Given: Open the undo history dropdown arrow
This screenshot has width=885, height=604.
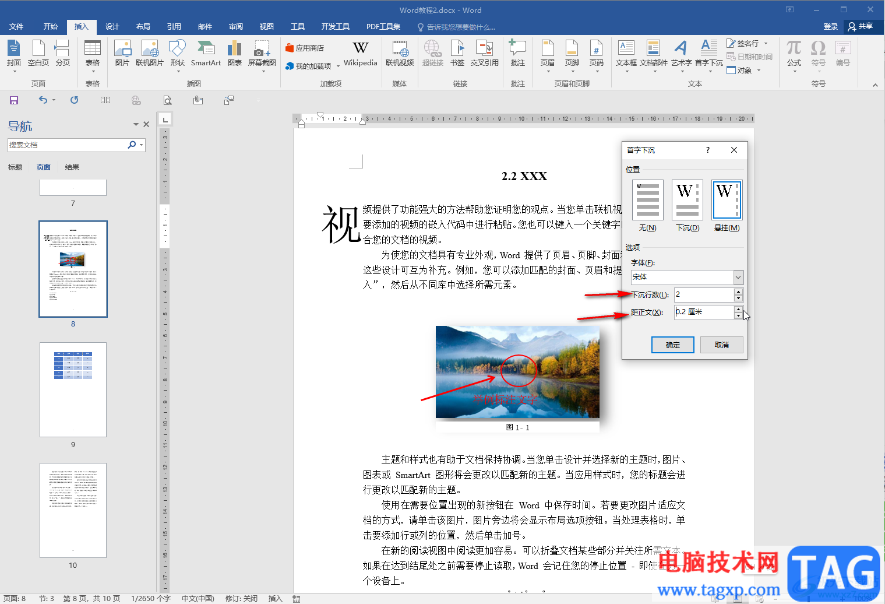Looking at the screenshot, I should coord(54,100).
